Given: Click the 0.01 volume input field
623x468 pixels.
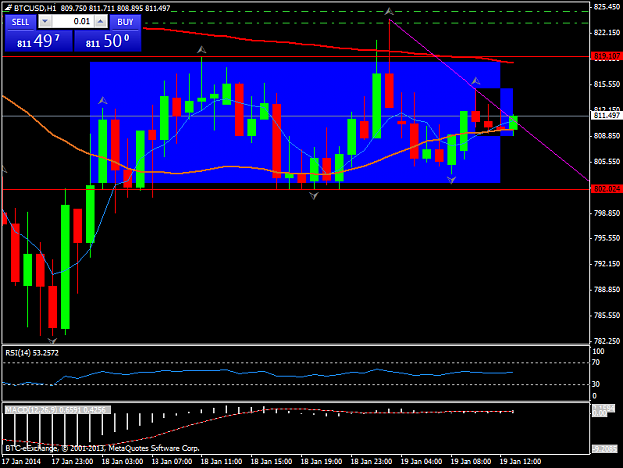Looking at the screenshot, I should pyautogui.click(x=73, y=22).
